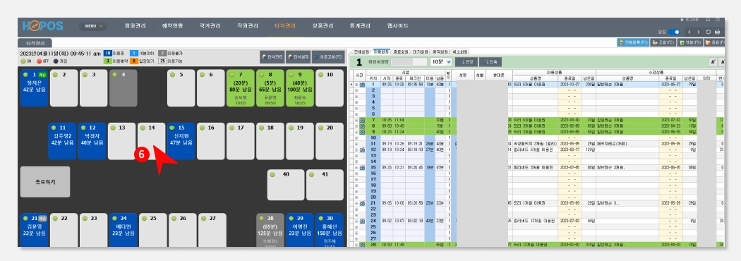The height and width of the screenshot is (261, 741).
Task: Click the 종료하기 button
Action: (x=45, y=182)
